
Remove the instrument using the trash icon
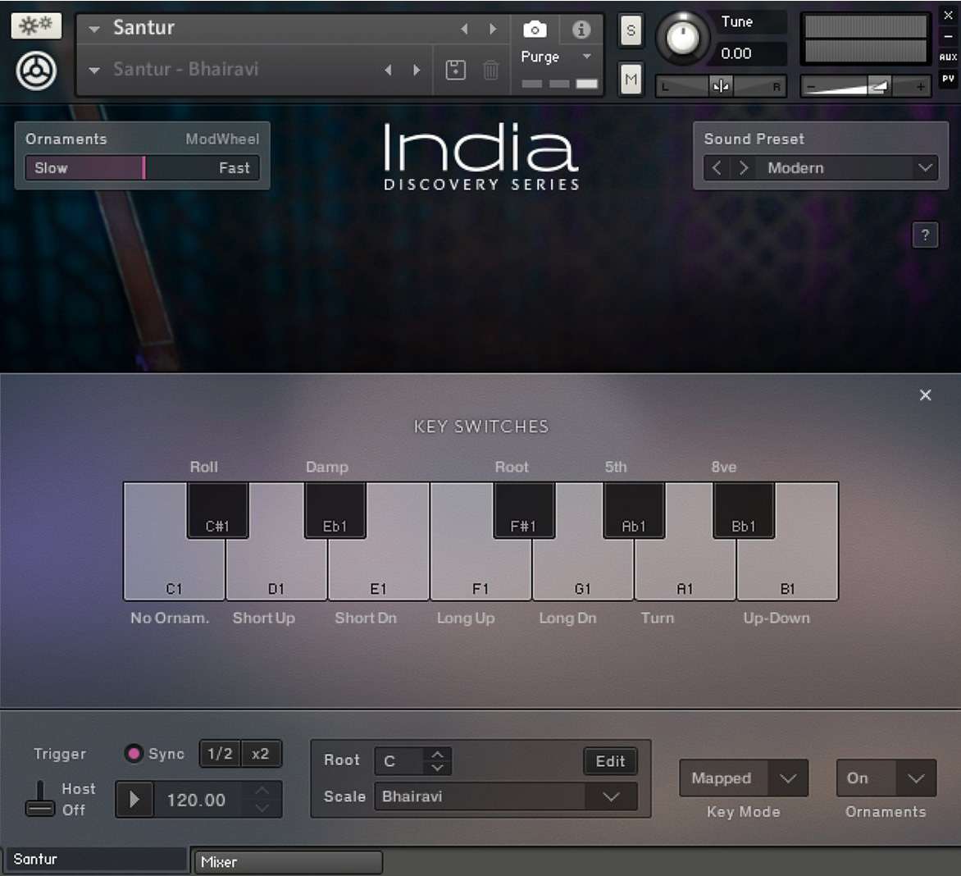click(x=490, y=71)
